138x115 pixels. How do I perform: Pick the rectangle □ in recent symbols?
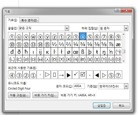pyautogui.click(x=55, y=75)
